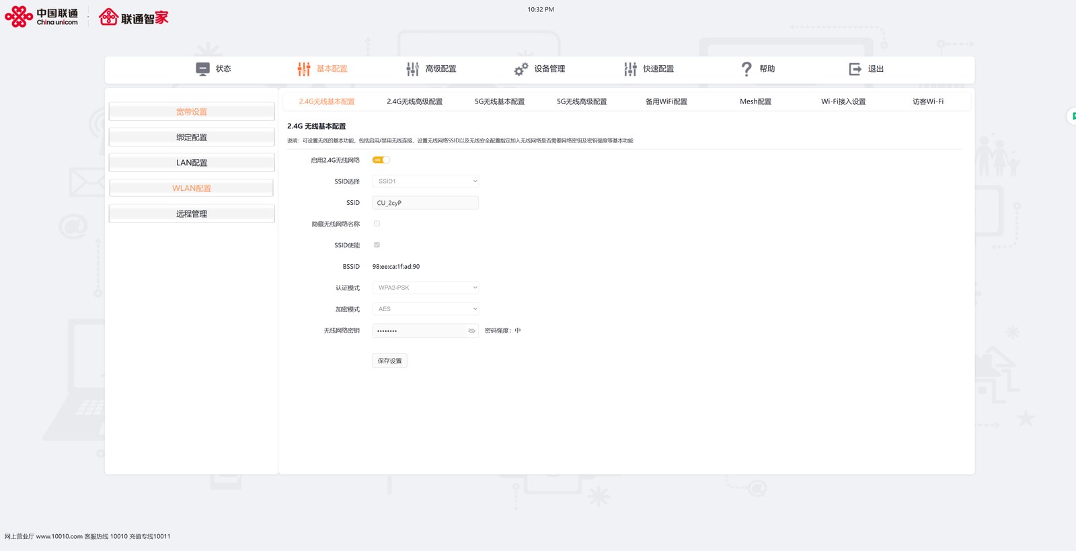Click the BSSID value 98:ee:ca:1f:ad:90
Screen dimensions: 1076x551
coord(396,267)
